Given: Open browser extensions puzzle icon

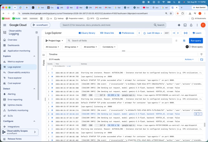Looking at the screenshot, I should [183, 13].
